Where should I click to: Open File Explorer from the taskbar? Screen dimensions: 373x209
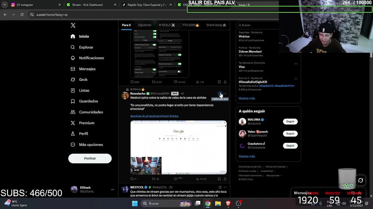(218, 203)
